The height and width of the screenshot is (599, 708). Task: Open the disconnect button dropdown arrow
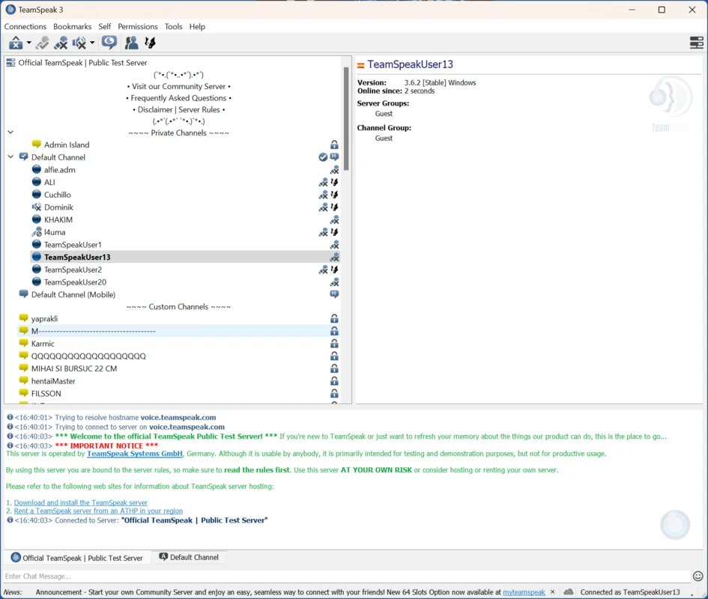(x=29, y=43)
